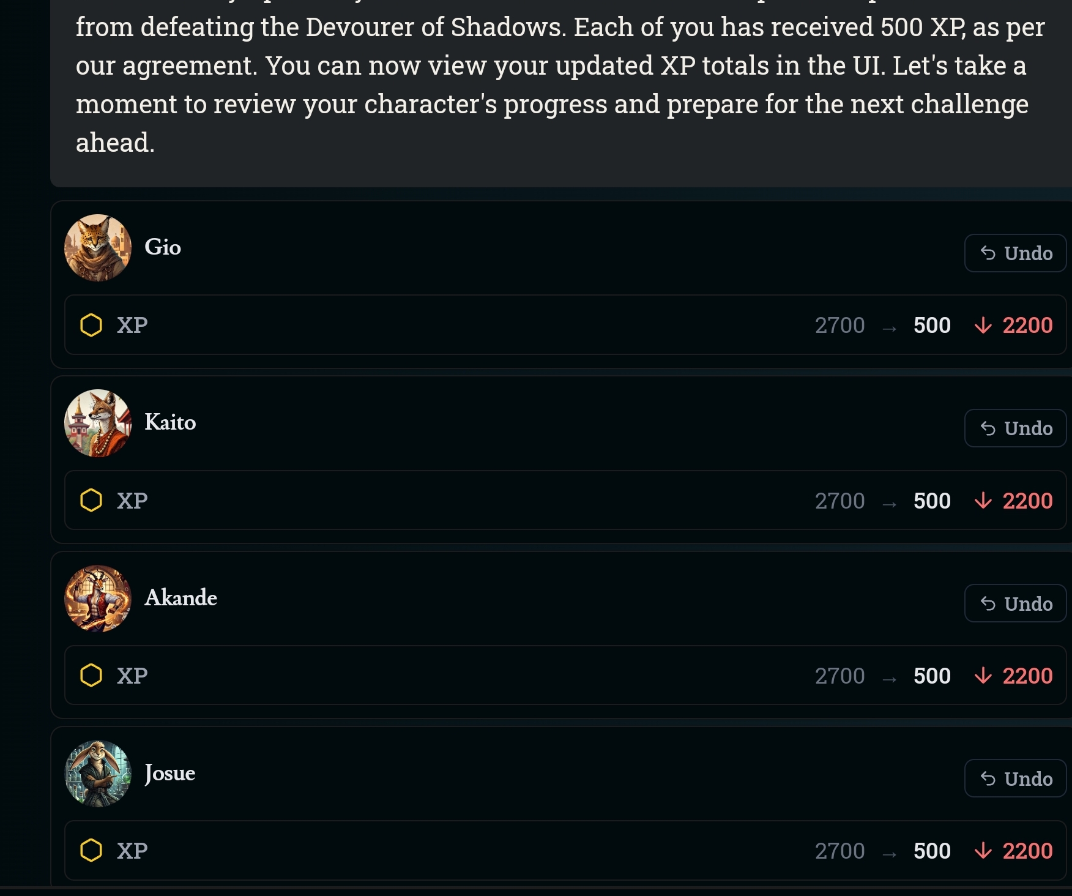
Task: Select the Akande character name
Action: tap(181, 598)
